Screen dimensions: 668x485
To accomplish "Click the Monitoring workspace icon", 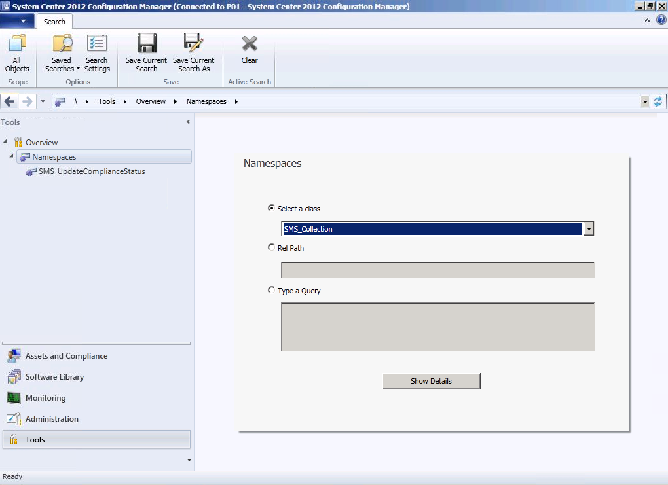I will tap(14, 398).
